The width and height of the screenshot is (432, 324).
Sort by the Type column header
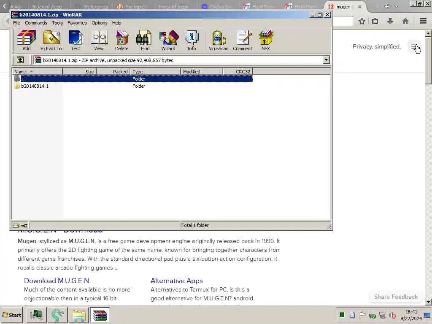pyautogui.click(x=155, y=72)
